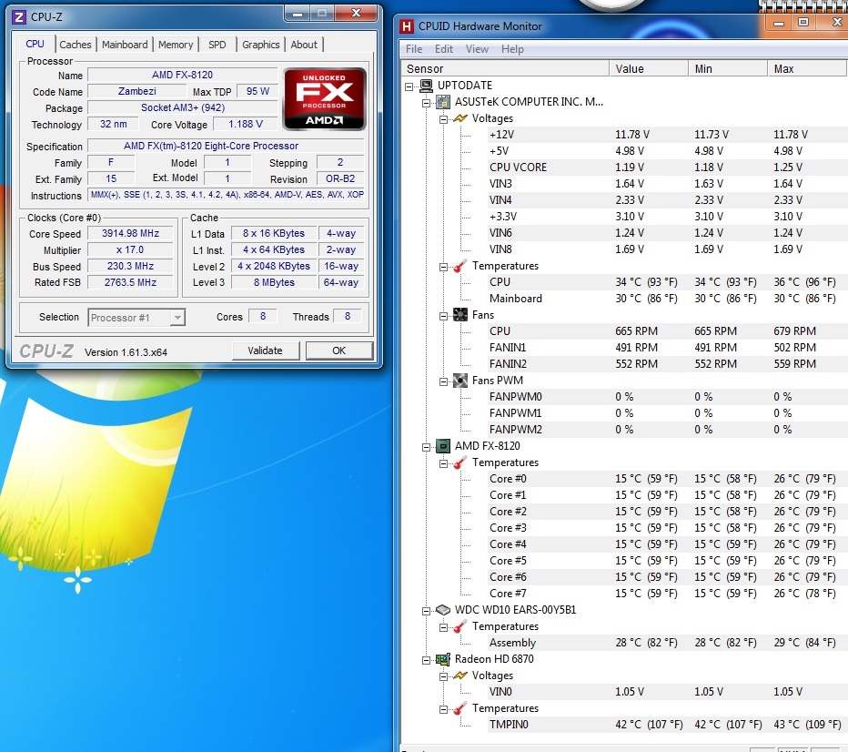Select the CPU tab
The height and width of the screenshot is (752, 848).
click(x=35, y=44)
